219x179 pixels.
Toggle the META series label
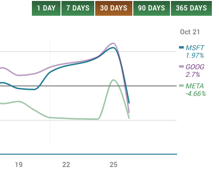click(195, 86)
